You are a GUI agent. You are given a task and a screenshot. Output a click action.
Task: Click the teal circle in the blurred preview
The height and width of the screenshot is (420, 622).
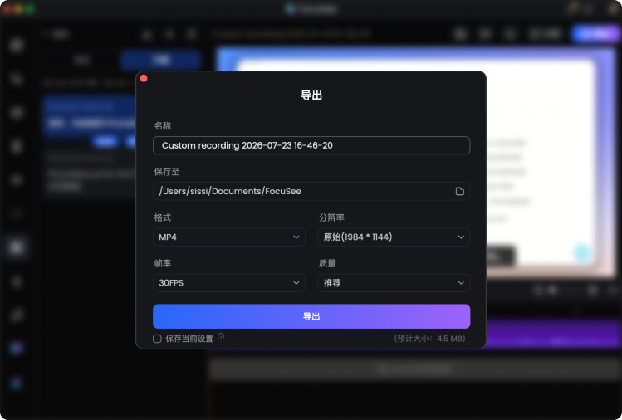point(583,252)
